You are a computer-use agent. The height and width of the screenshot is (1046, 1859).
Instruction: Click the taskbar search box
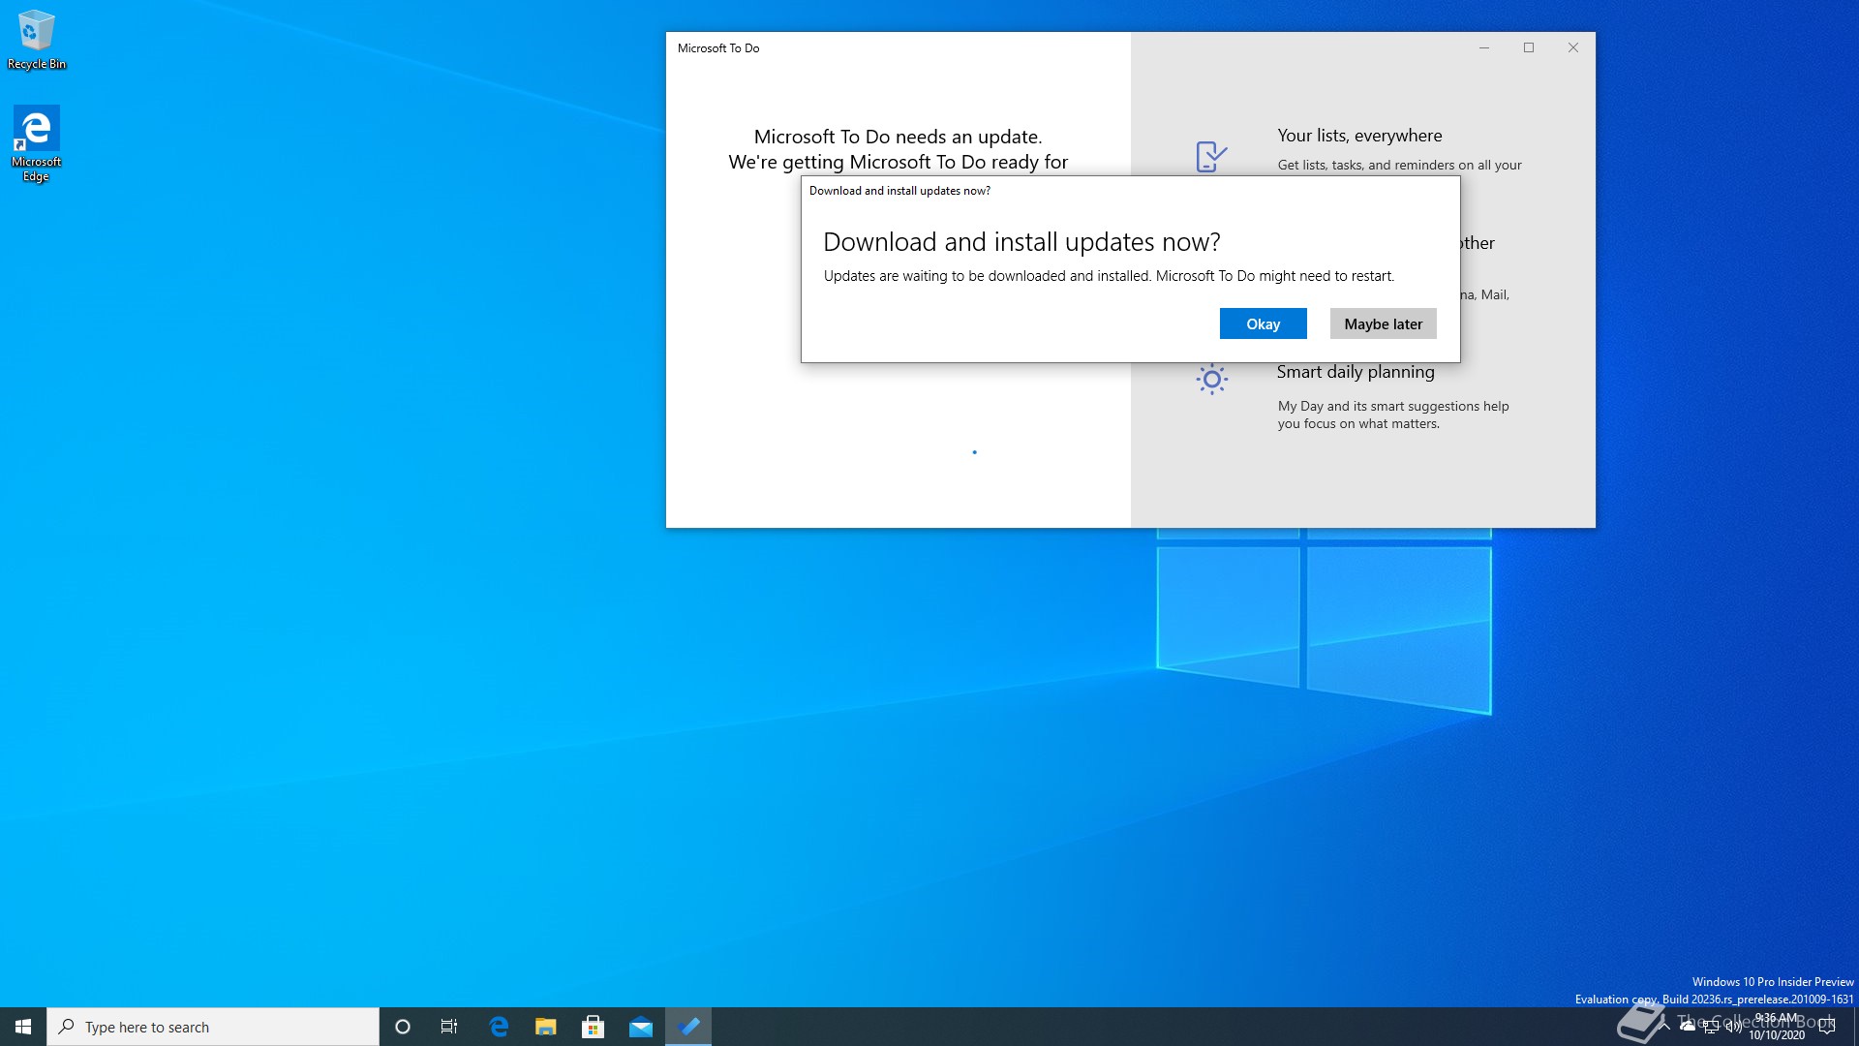[213, 1027]
